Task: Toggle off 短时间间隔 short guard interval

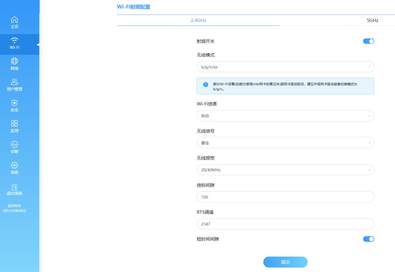Action: 368,239
